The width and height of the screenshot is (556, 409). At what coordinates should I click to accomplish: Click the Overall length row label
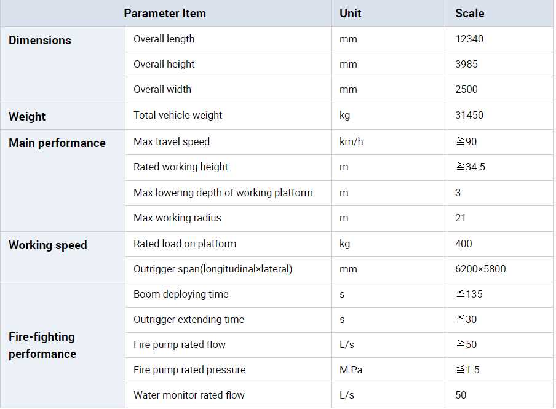(164, 39)
